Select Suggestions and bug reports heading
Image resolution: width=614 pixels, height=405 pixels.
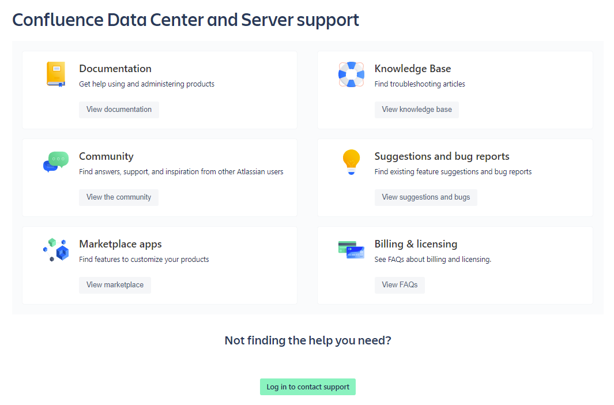[x=442, y=156]
